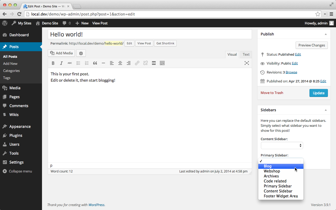Image resolution: width=336 pixels, height=210 pixels.
Task: Open Settings in the admin menu
Action: point(21,162)
